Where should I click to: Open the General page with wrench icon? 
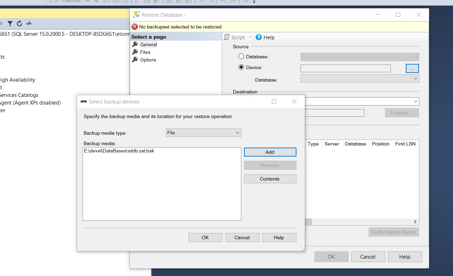148,44
